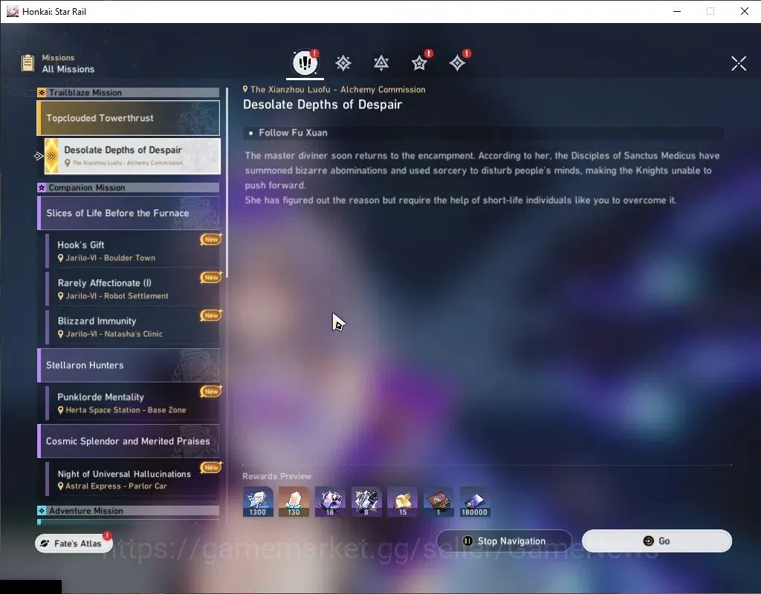Minimize the Honkai: Star Rail window
This screenshot has height=594, width=761.
pyautogui.click(x=677, y=11)
